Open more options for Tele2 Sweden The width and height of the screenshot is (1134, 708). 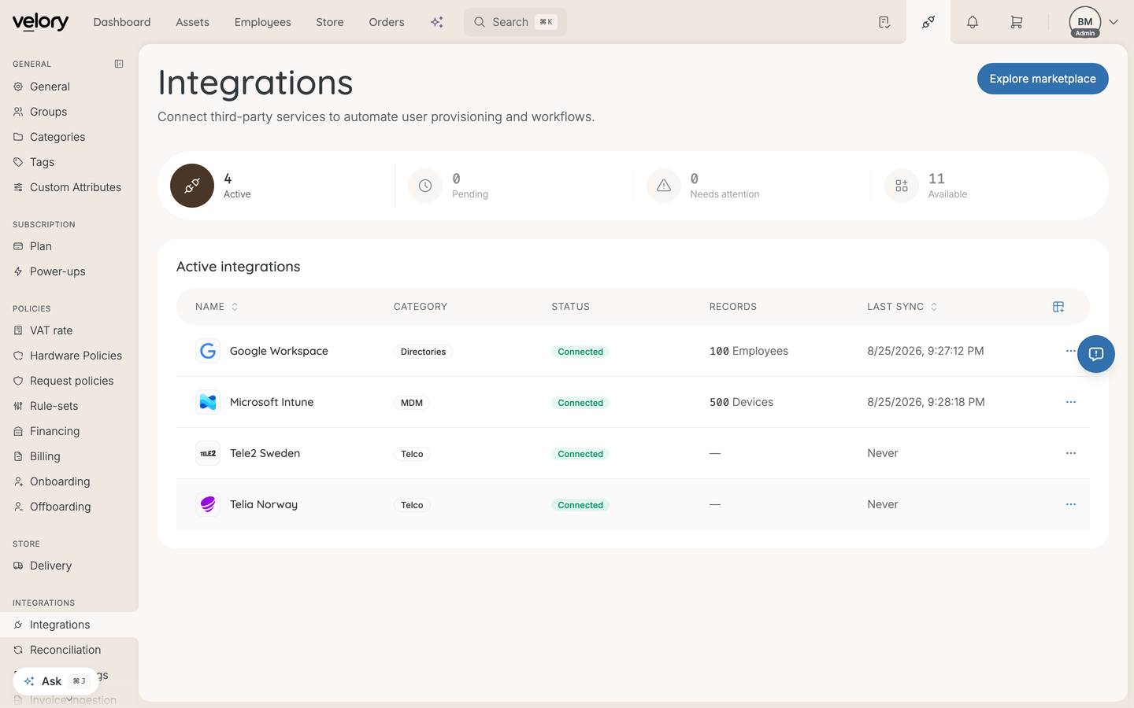tap(1071, 453)
